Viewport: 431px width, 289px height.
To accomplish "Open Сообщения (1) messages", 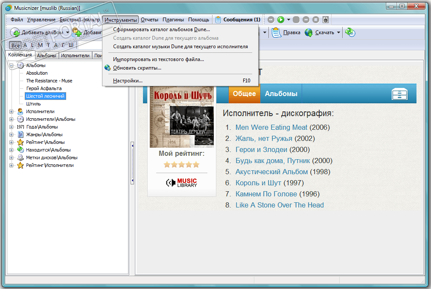I will tap(238, 20).
